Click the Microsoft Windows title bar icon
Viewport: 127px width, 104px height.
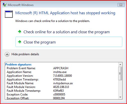click(x=5, y=5)
